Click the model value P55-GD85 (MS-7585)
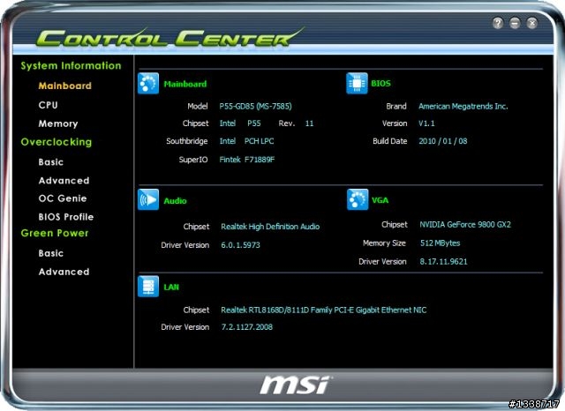 tap(255, 106)
